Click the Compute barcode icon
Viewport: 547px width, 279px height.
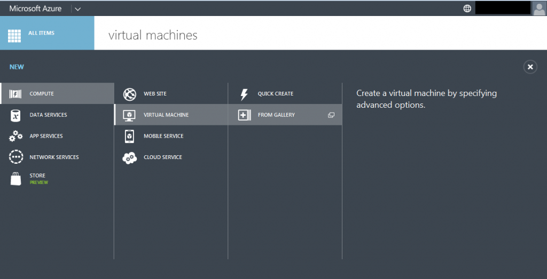(15, 94)
